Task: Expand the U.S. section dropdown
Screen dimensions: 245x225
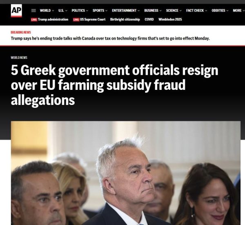Action: click(x=63, y=11)
